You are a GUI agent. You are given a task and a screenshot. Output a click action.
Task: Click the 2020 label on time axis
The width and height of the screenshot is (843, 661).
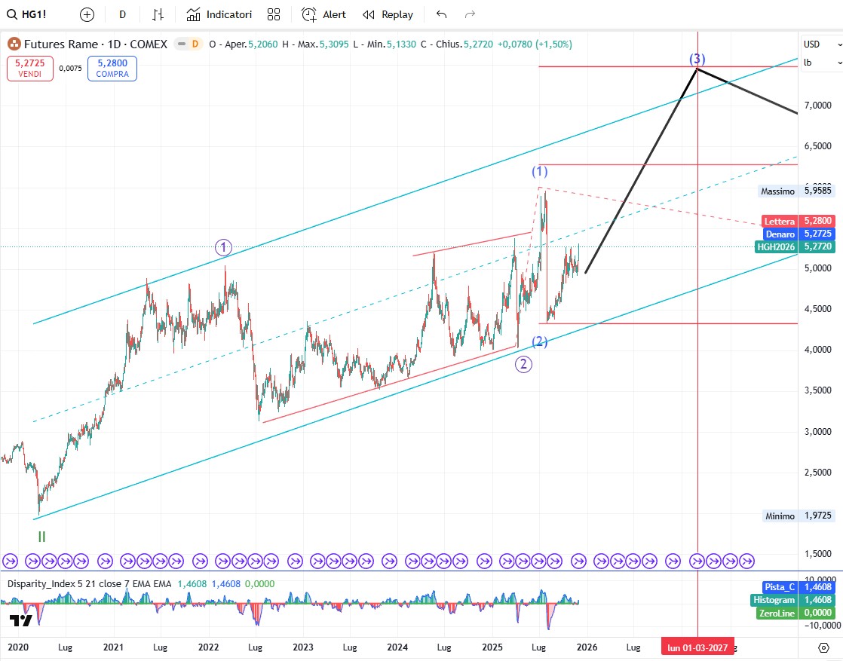click(x=18, y=647)
